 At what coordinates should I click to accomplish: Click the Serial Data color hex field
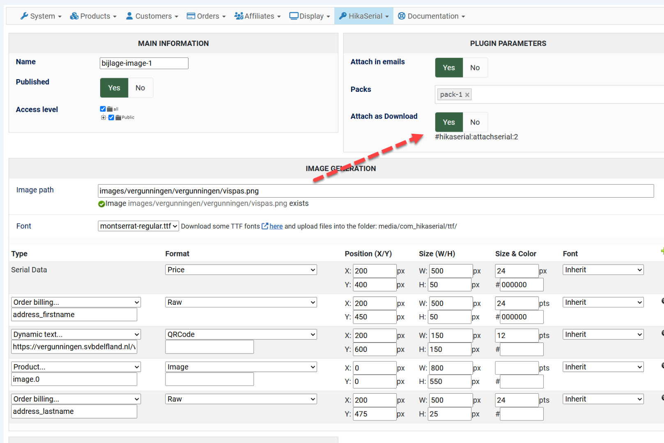pyautogui.click(x=522, y=285)
